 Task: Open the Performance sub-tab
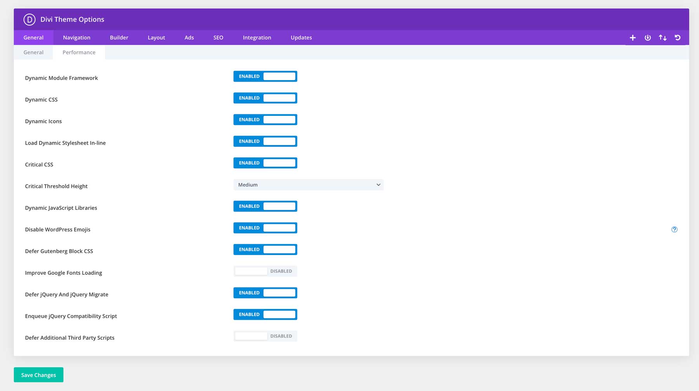(x=78, y=52)
